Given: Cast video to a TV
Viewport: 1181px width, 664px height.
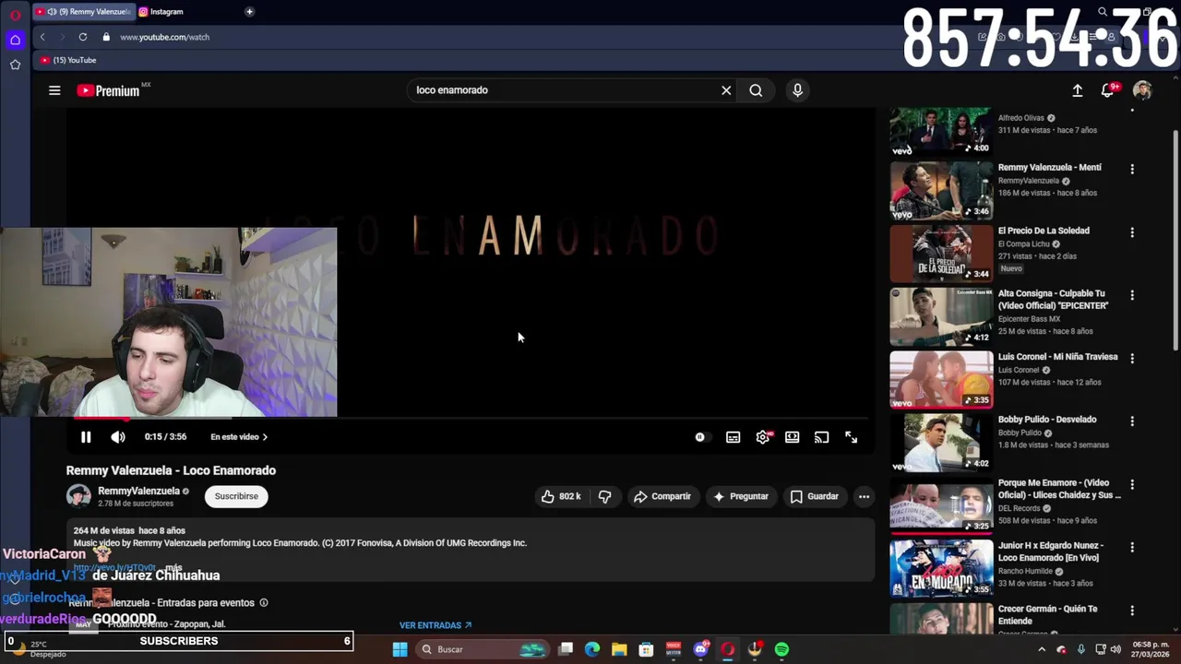Looking at the screenshot, I should [x=821, y=437].
